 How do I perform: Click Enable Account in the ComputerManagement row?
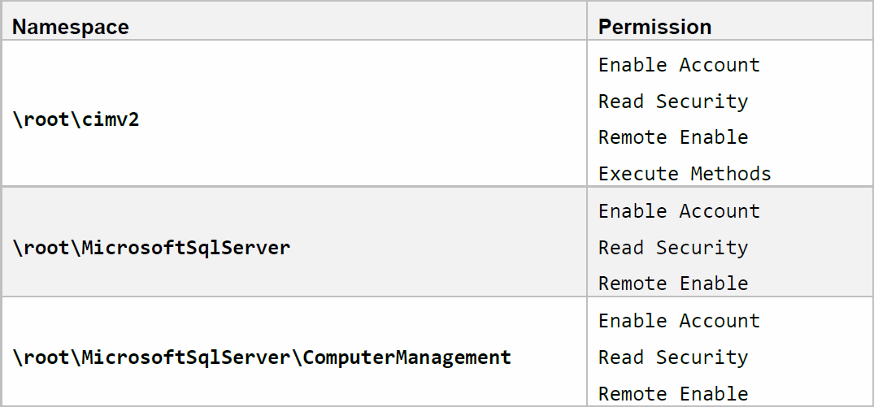[x=679, y=321]
